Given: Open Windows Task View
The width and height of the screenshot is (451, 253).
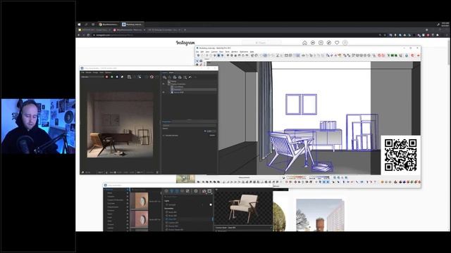Looking at the screenshot, I should pyautogui.click(x=93, y=25).
